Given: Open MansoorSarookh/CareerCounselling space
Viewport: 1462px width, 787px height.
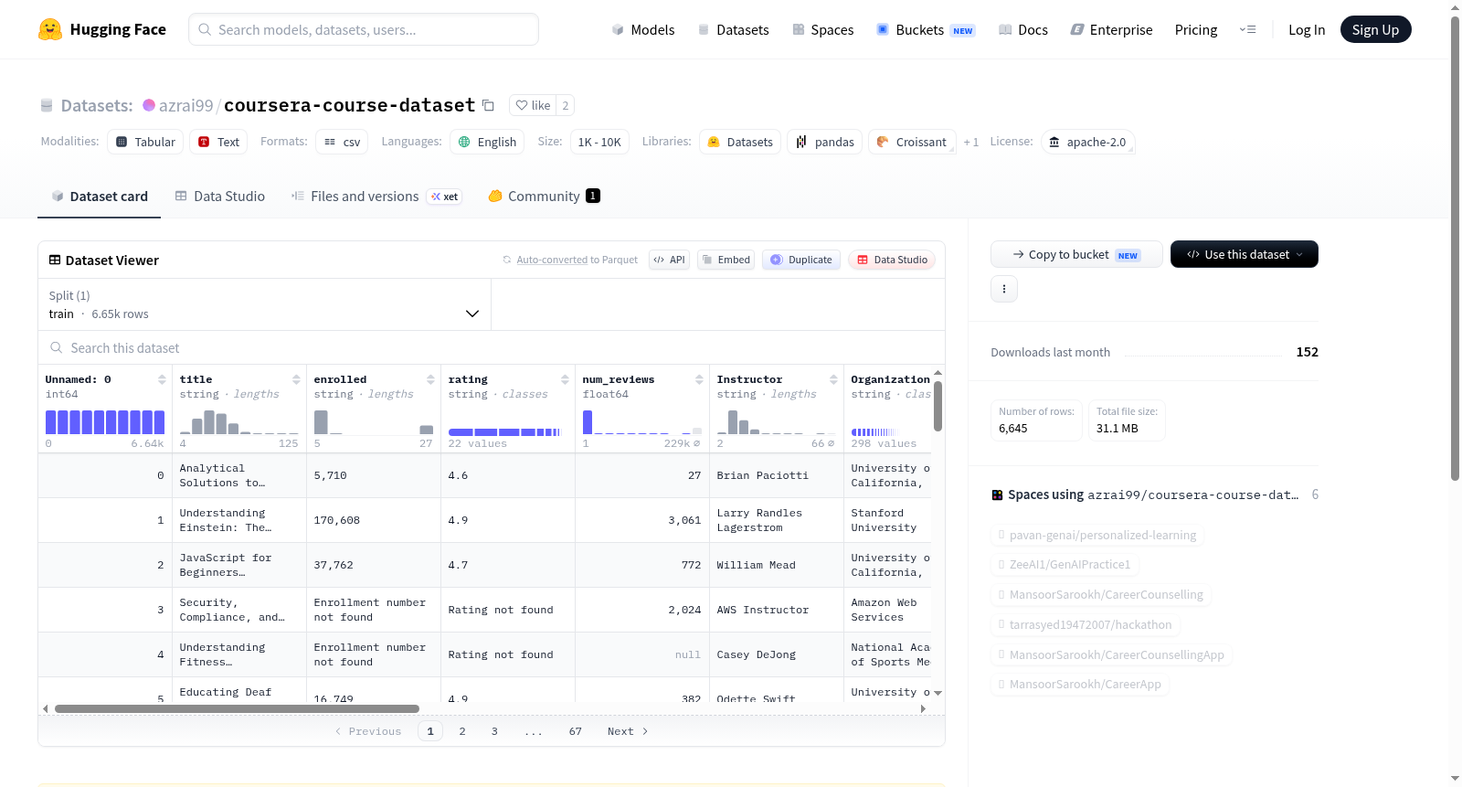Looking at the screenshot, I should (1100, 594).
